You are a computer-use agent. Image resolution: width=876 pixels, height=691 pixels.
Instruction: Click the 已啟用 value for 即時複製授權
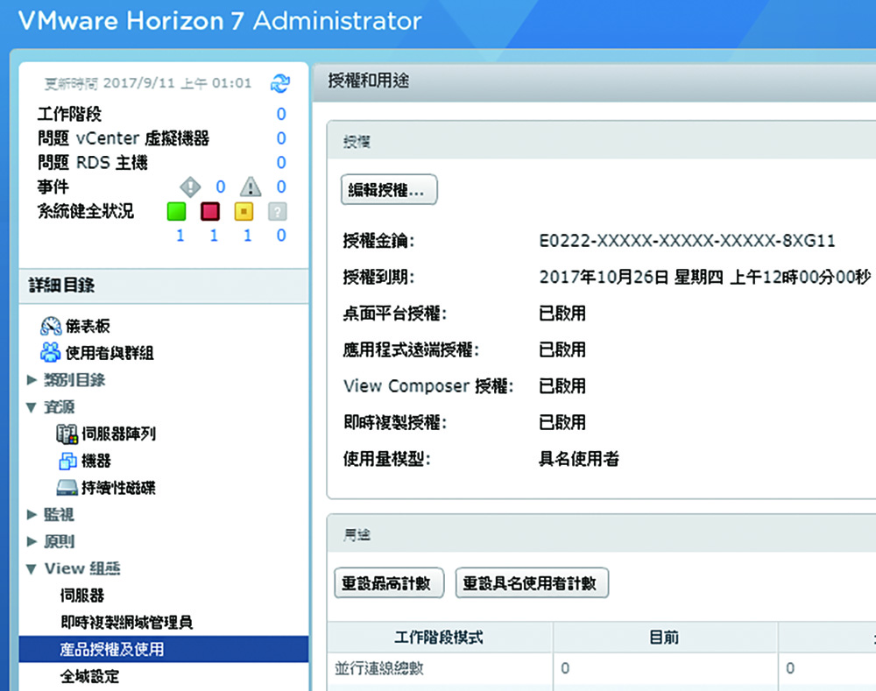[562, 422]
